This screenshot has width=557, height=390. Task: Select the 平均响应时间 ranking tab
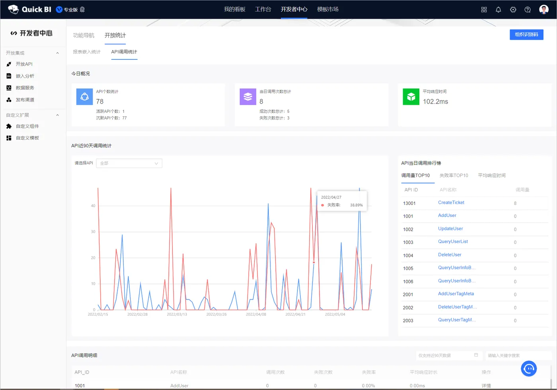point(492,176)
